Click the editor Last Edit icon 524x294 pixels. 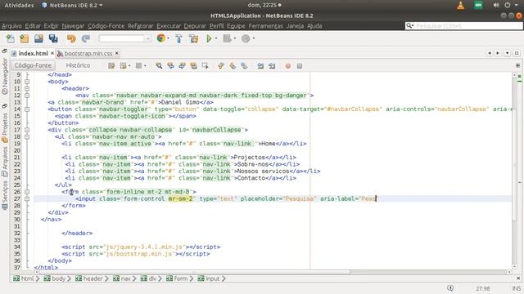pyautogui.click(x=111, y=65)
